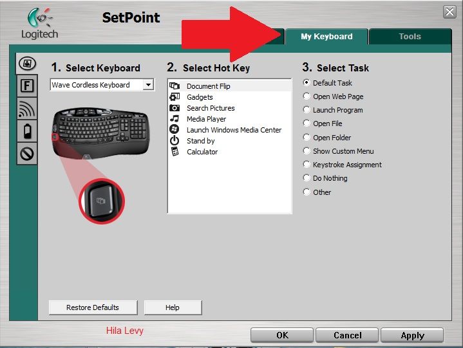Click the Apply button

pyautogui.click(x=412, y=335)
